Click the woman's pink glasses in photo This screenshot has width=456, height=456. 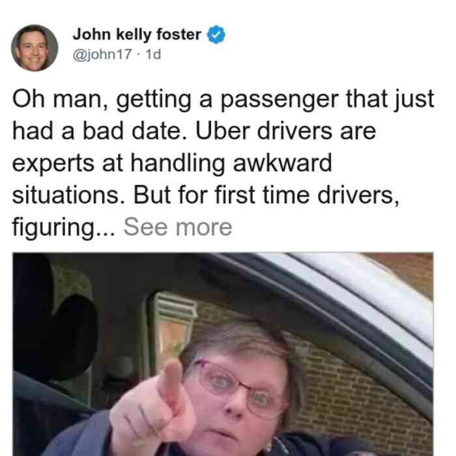click(240, 388)
